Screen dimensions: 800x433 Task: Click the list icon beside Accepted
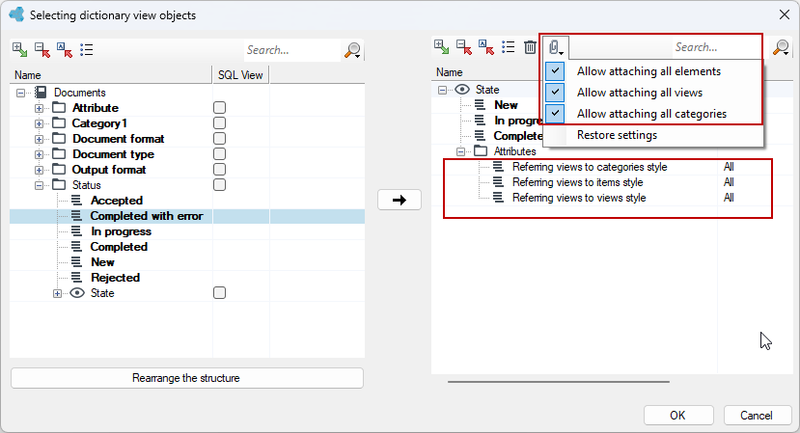coord(76,200)
